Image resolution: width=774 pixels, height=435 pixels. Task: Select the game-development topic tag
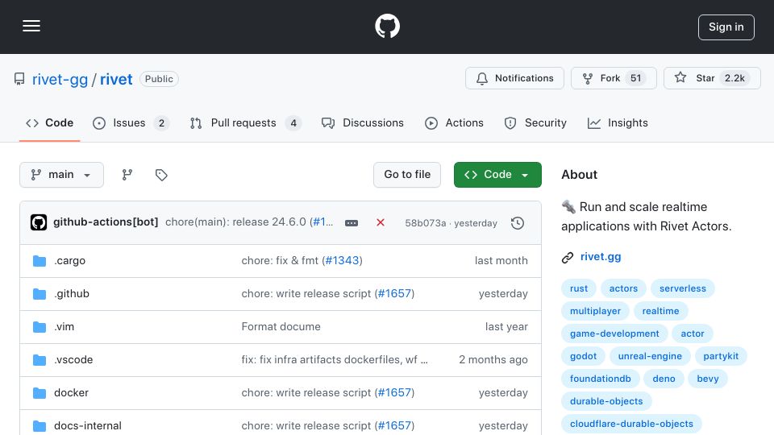(x=614, y=333)
